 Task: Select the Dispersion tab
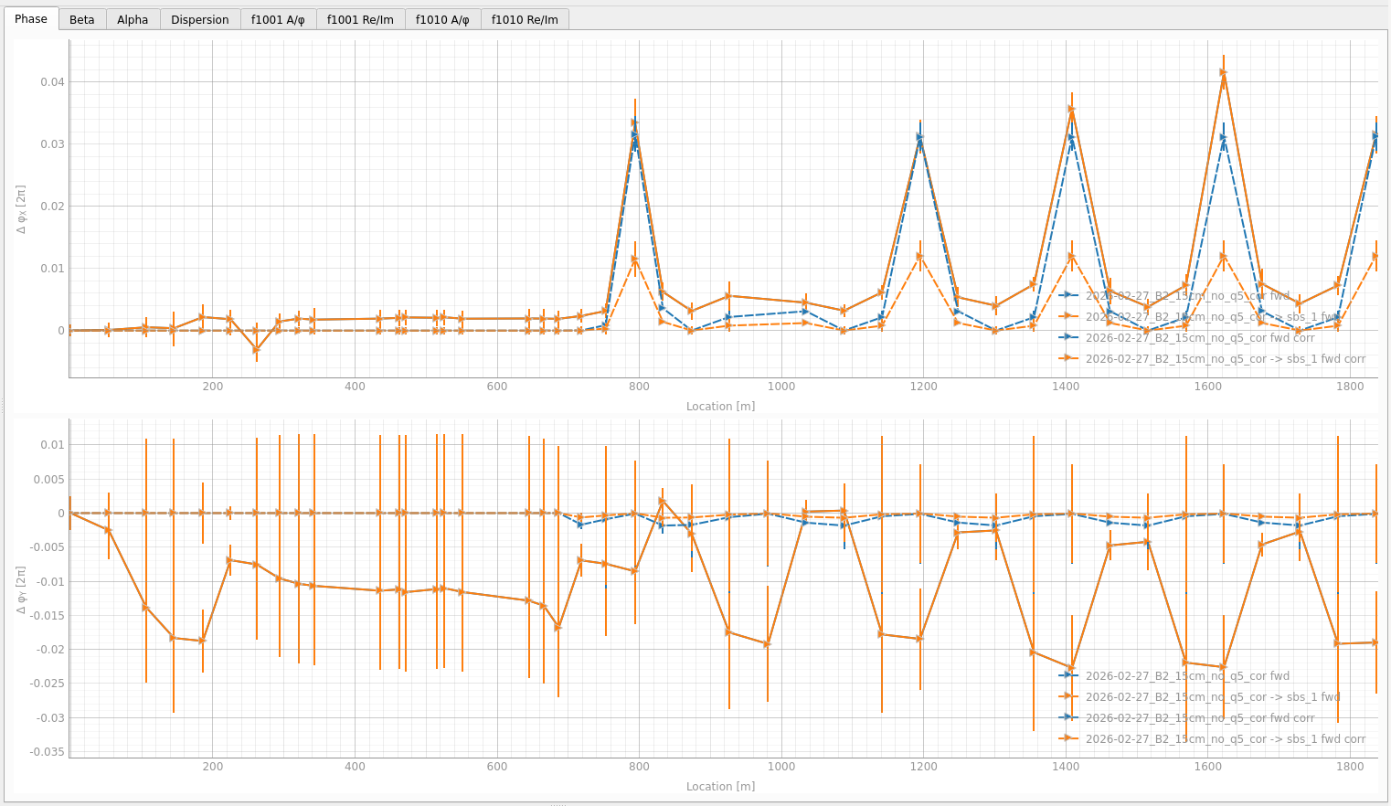click(x=200, y=19)
